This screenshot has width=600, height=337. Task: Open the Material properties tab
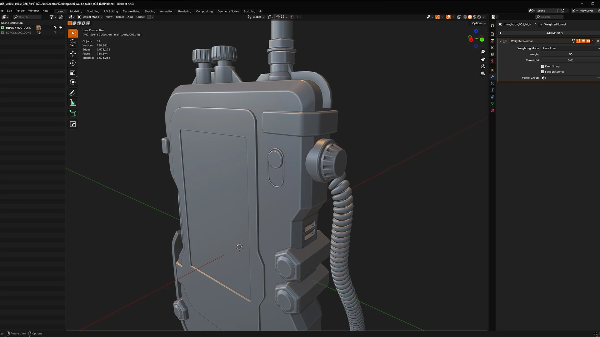coord(492,110)
